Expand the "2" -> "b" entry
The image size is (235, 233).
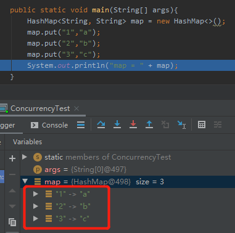click(36, 206)
